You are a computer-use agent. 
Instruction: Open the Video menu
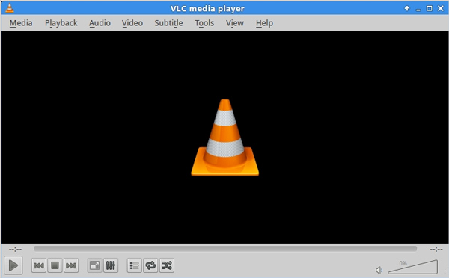click(x=132, y=23)
